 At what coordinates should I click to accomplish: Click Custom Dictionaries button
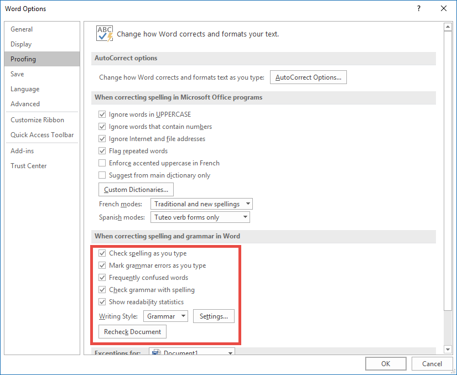[136, 189]
